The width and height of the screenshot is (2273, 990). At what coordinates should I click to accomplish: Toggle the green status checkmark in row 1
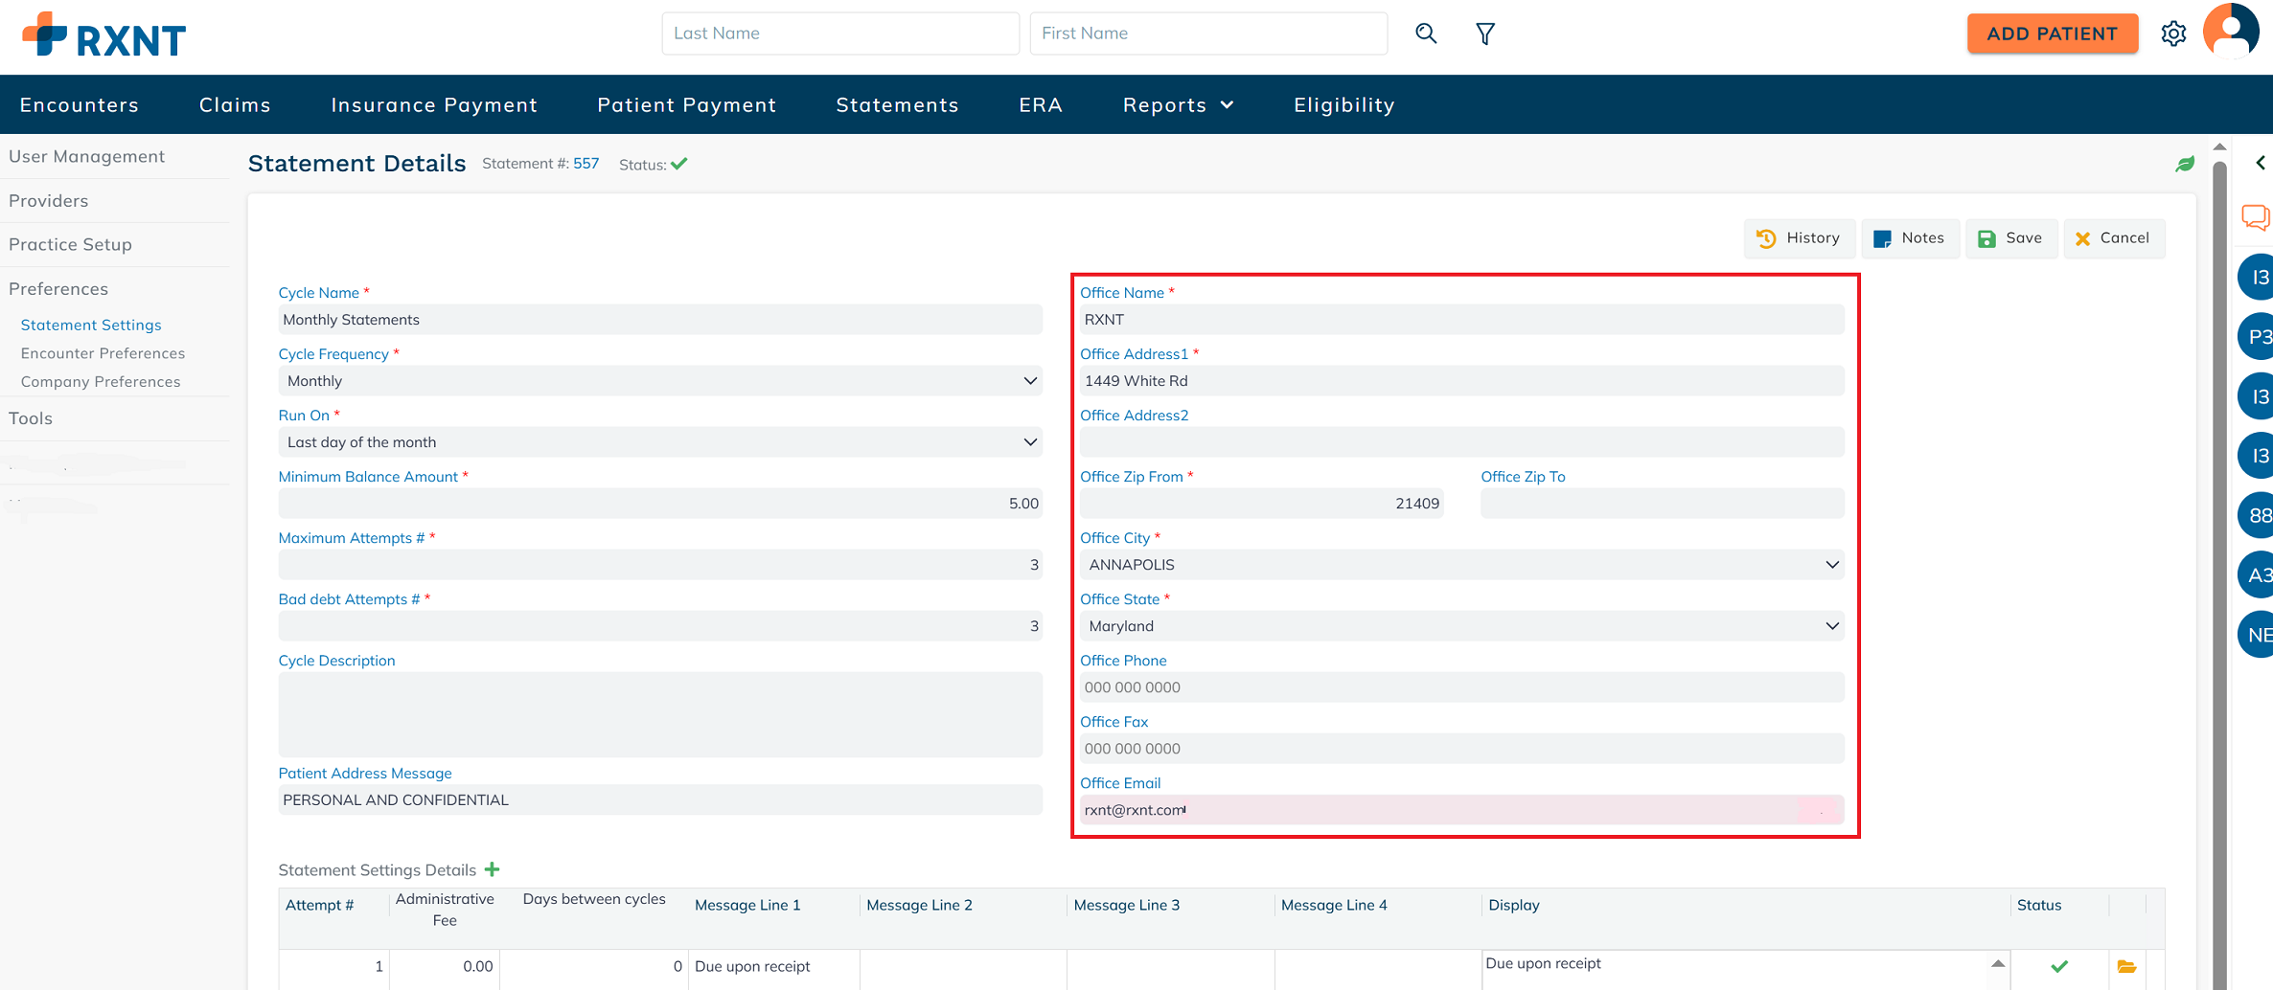[x=2058, y=966]
